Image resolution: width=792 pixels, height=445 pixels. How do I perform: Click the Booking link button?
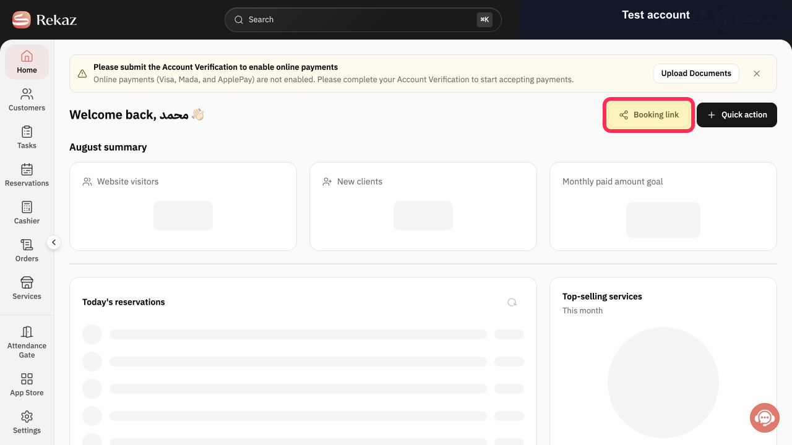tap(648, 115)
